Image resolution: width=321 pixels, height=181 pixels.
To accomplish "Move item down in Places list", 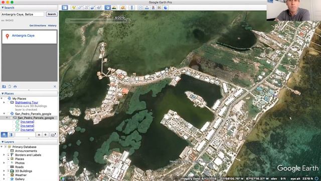I will (46, 135).
